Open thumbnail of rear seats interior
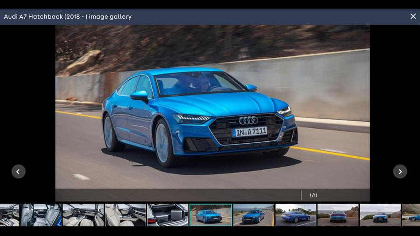This screenshot has height=236, width=420. pyautogui.click(x=41, y=215)
